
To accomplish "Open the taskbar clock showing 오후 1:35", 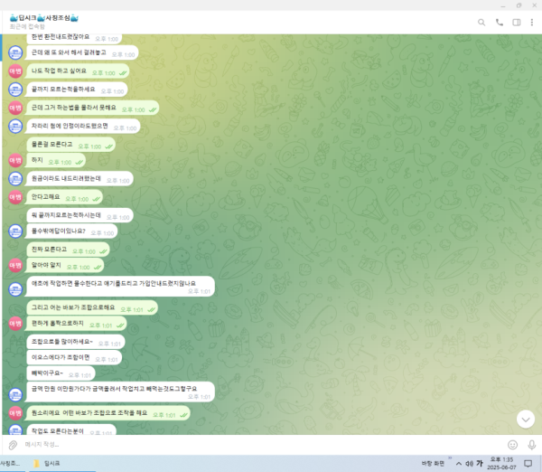I will click(501, 463).
